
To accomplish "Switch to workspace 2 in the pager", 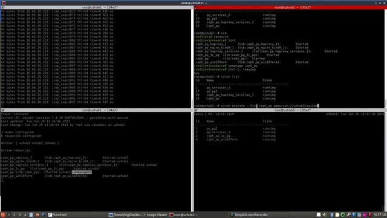I will point(15,215).
